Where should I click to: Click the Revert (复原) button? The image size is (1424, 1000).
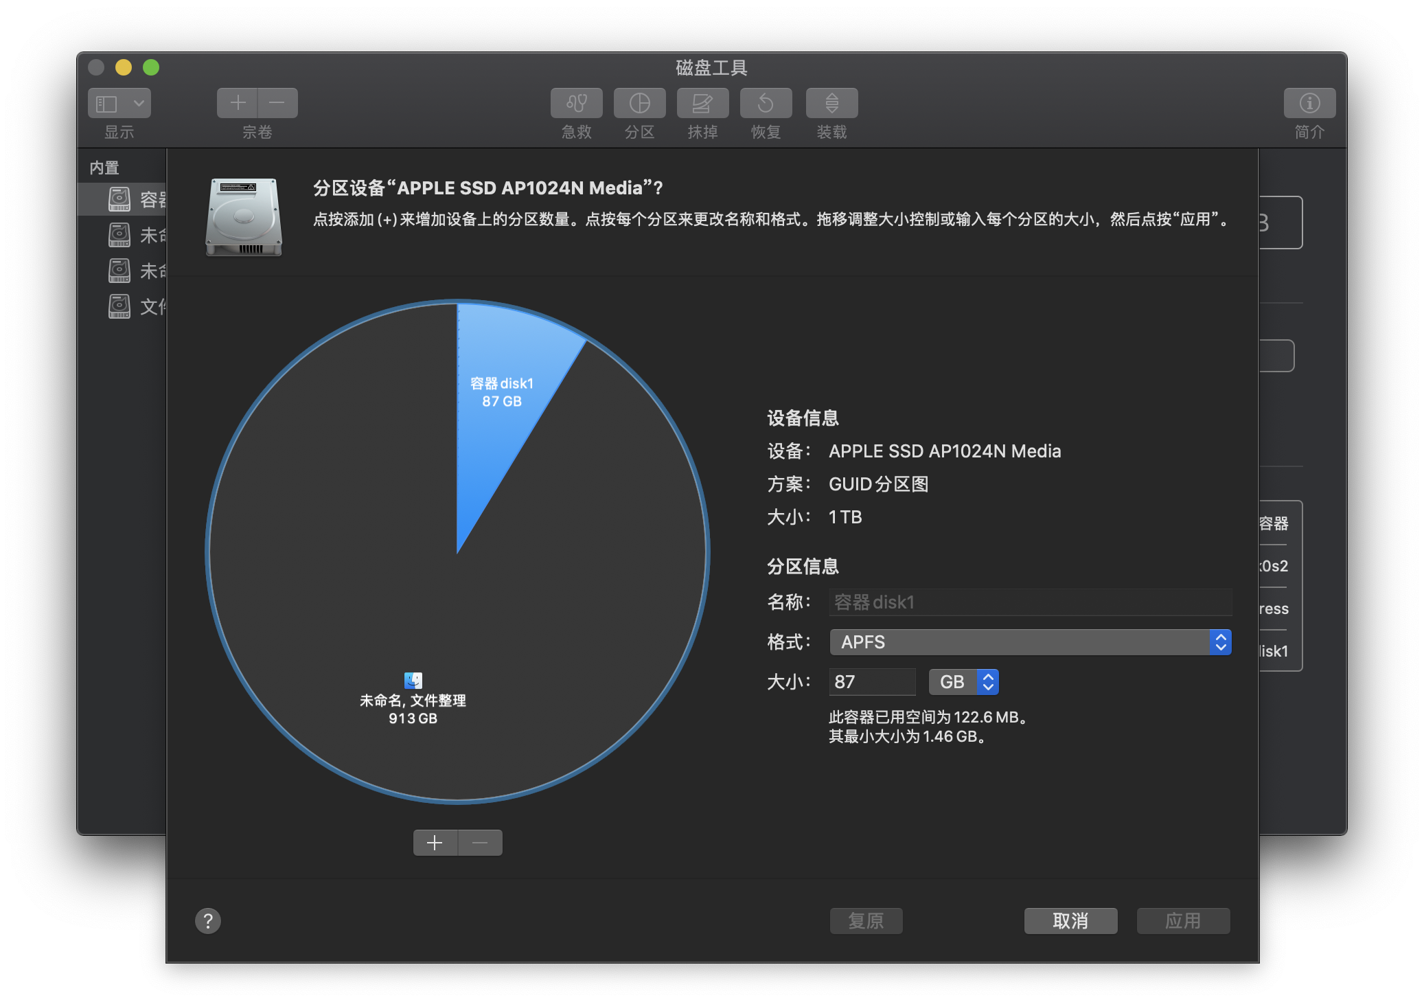866,921
